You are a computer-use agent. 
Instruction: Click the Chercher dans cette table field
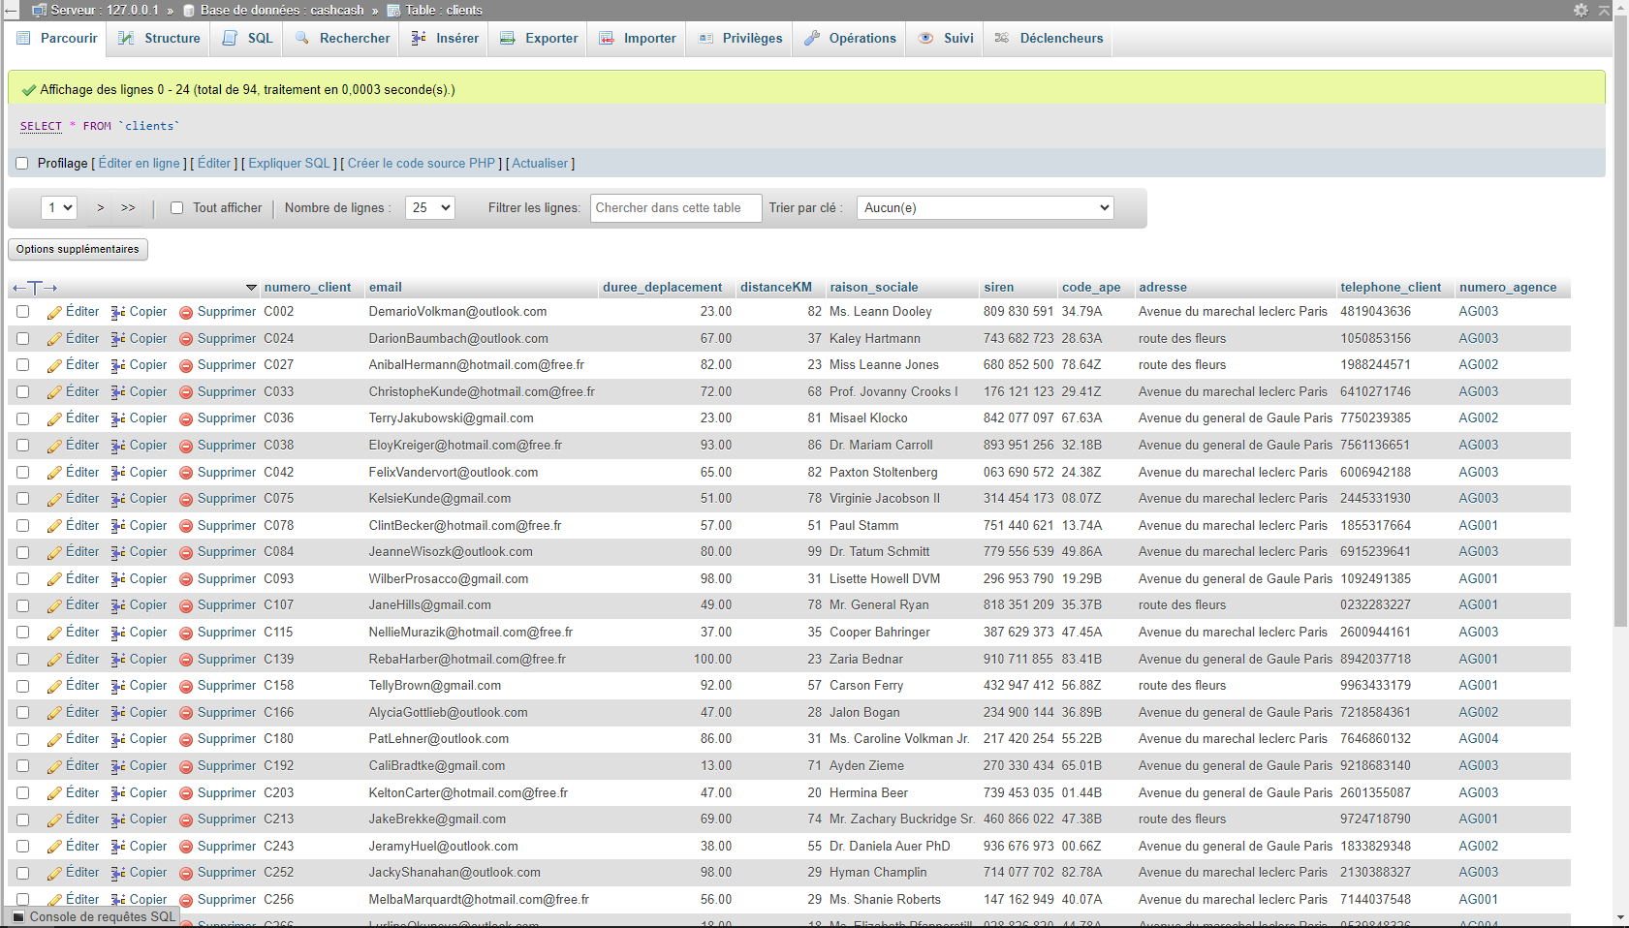coord(675,207)
